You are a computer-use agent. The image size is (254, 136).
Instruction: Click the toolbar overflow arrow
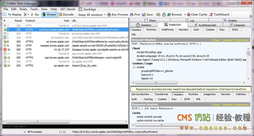click(x=251, y=16)
